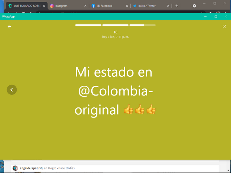
Task: Click the Instagram favicon on its tab
Action: click(x=52, y=6)
